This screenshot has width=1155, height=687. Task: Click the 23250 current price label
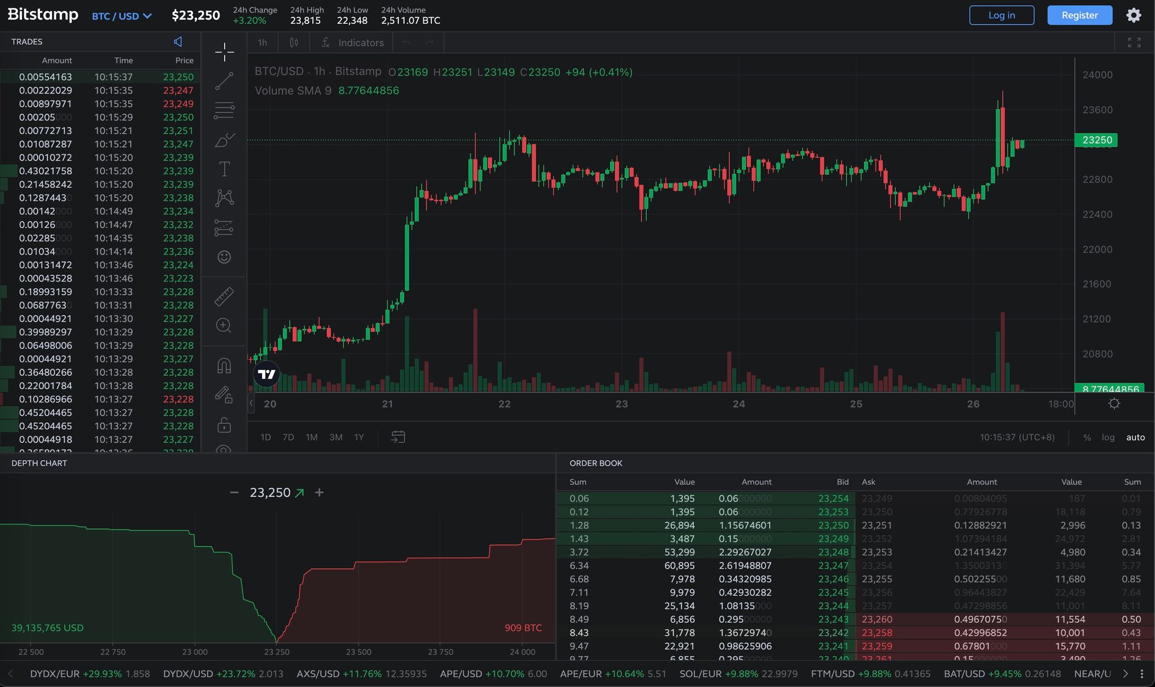point(1097,140)
